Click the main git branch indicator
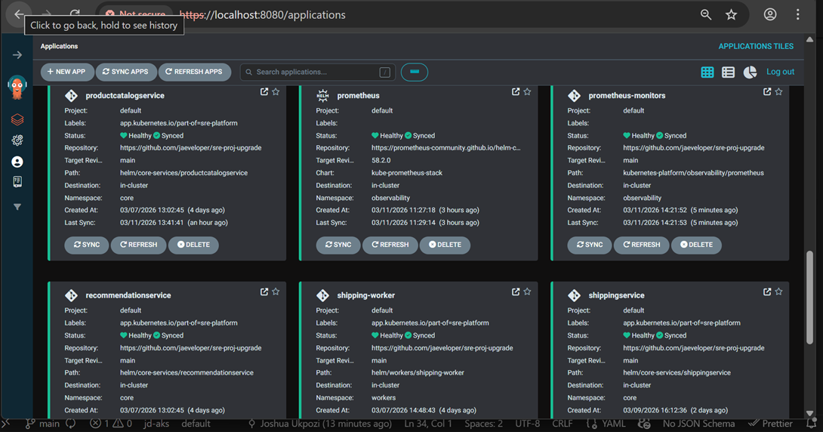 [43, 424]
